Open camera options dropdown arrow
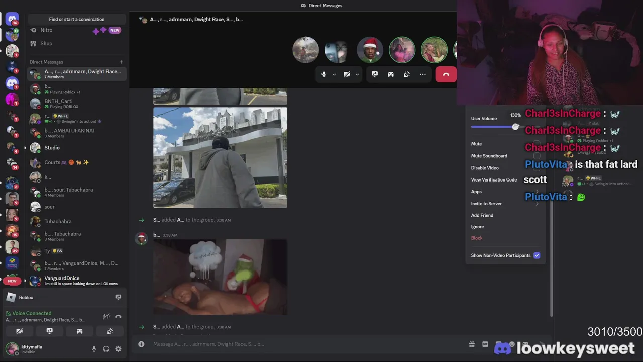Image resolution: width=643 pixels, height=362 pixels. tap(357, 74)
